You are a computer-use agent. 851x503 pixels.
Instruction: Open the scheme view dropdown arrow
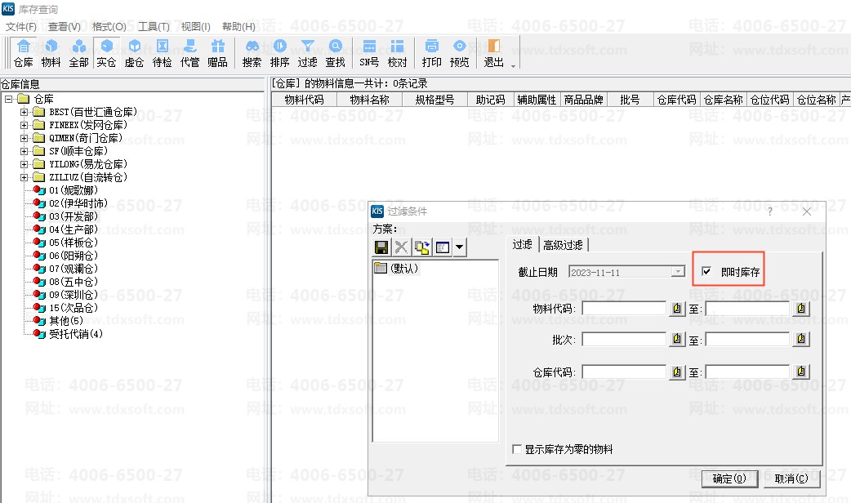(460, 247)
